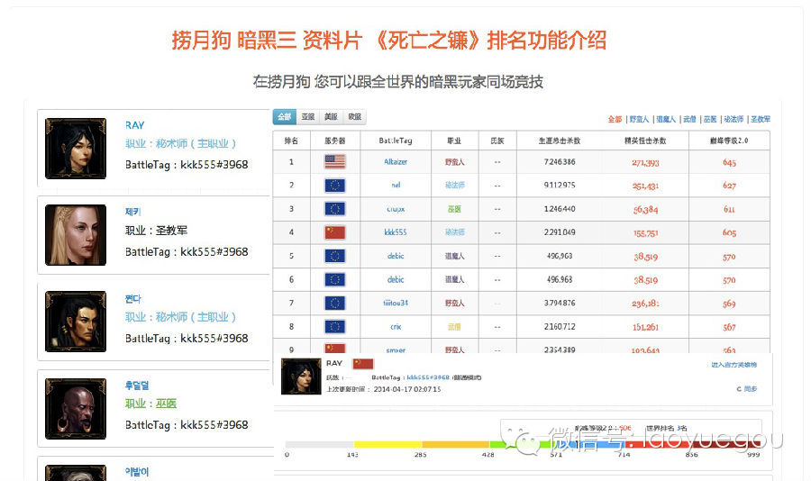Sort by 生涯总击杀数 column header
This screenshot has height=481, width=811.
(560, 141)
